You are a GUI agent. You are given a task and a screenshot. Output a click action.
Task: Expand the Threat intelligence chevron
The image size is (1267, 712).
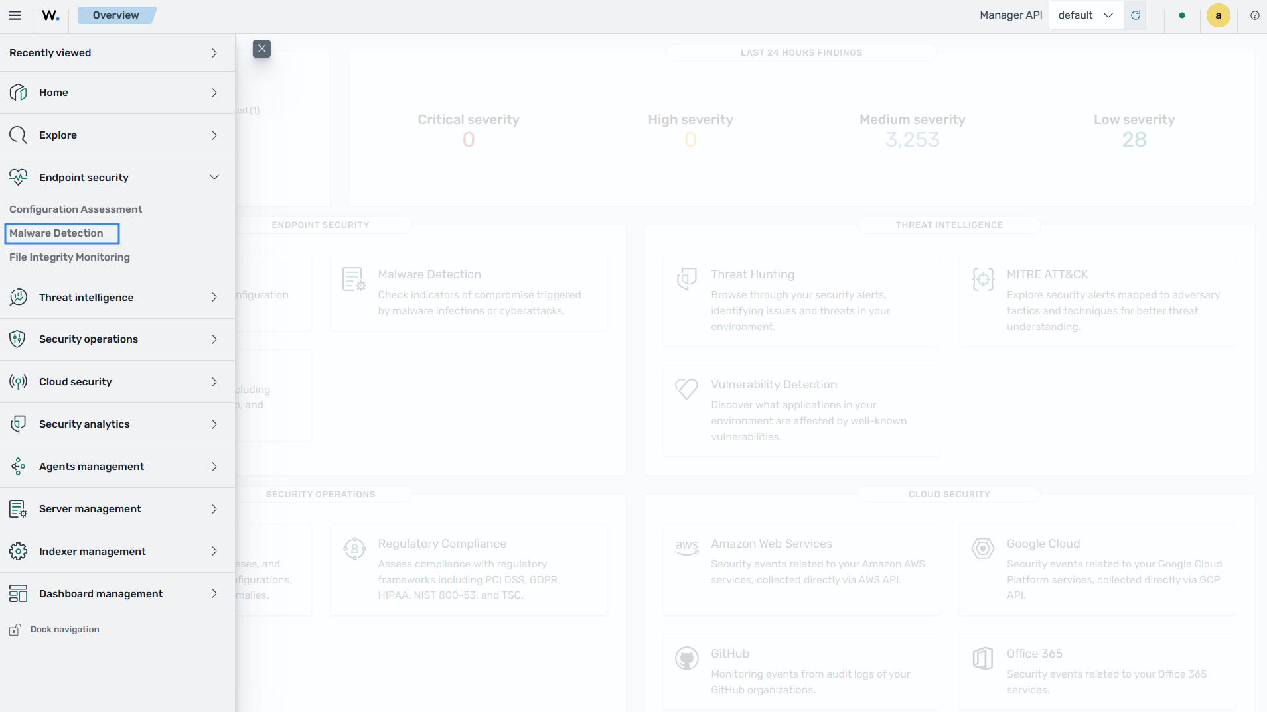click(x=214, y=298)
